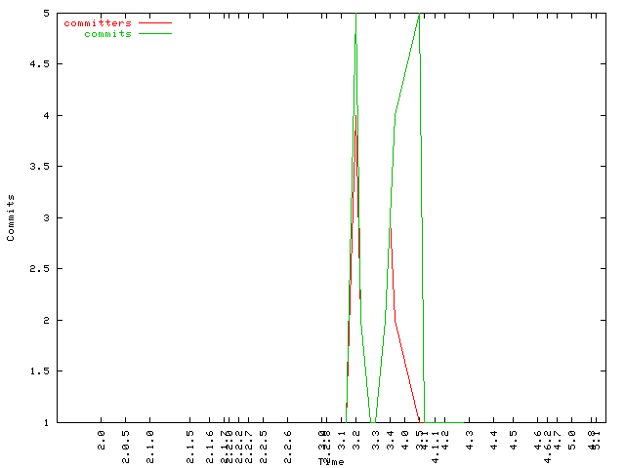This screenshot has height=468, width=625.
Task: Select the 4.4 version tick on x-axis
Action: [x=493, y=438]
